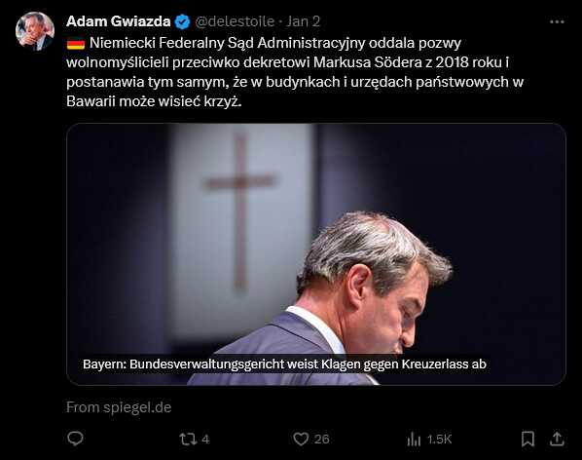The height and width of the screenshot is (460, 582).
Task: Open the Jan 2 timestamp link
Action: (303, 21)
